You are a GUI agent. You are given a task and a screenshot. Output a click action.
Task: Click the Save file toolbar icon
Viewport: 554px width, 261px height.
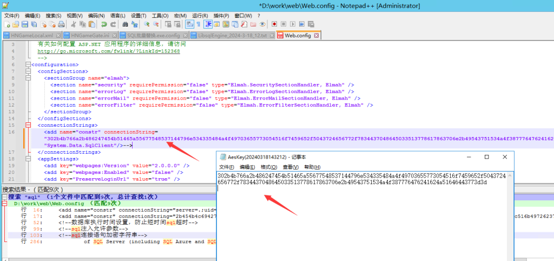point(24,24)
